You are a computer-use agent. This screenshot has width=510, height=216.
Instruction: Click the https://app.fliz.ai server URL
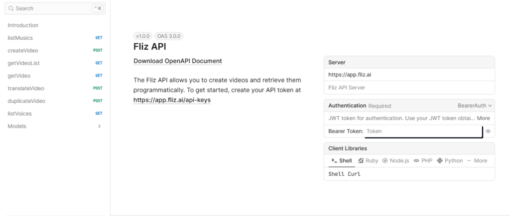(350, 74)
